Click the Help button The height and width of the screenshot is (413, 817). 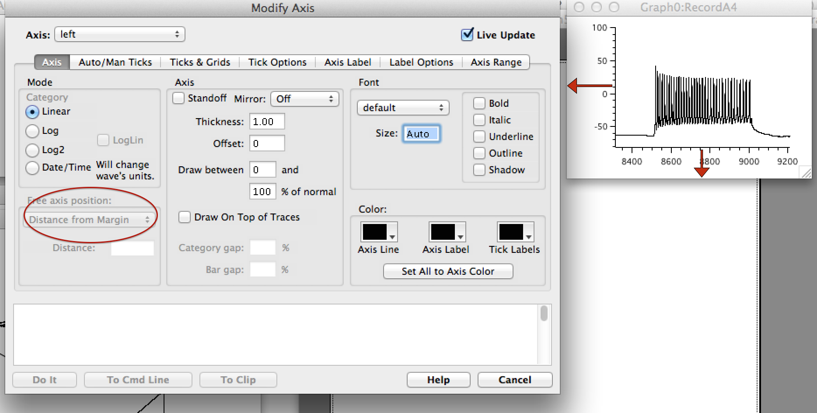point(438,380)
